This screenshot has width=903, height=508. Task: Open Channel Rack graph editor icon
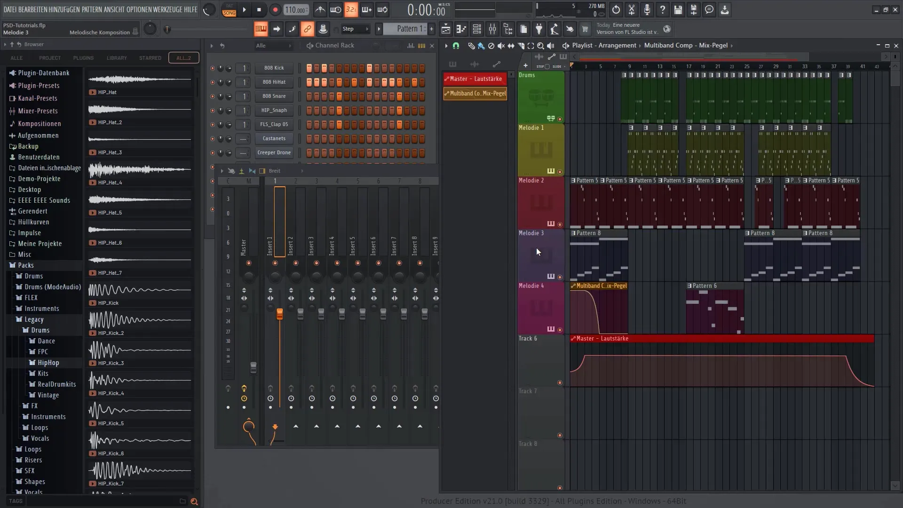[x=411, y=46]
